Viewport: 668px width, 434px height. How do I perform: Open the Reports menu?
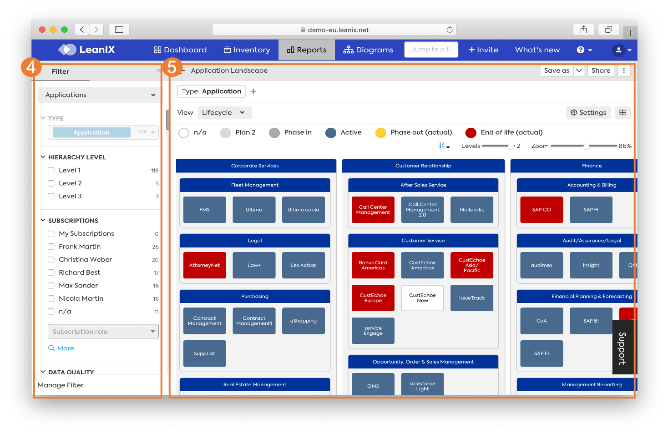(x=306, y=50)
